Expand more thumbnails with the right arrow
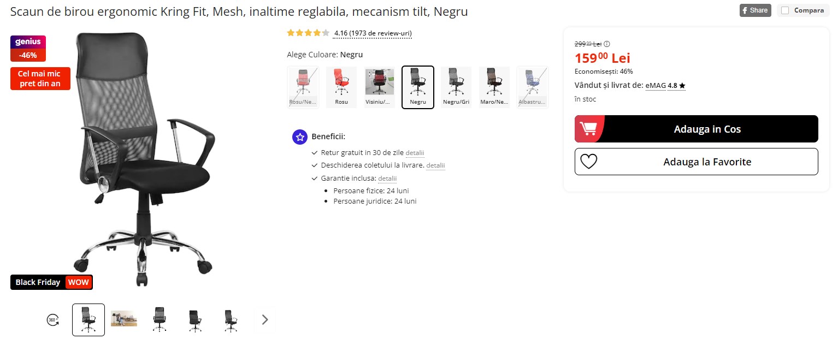The height and width of the screenshot is (339, 838). coord(264,319)
